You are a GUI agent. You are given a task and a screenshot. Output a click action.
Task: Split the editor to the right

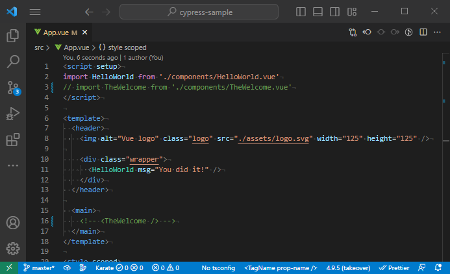[x=423, y=32]
